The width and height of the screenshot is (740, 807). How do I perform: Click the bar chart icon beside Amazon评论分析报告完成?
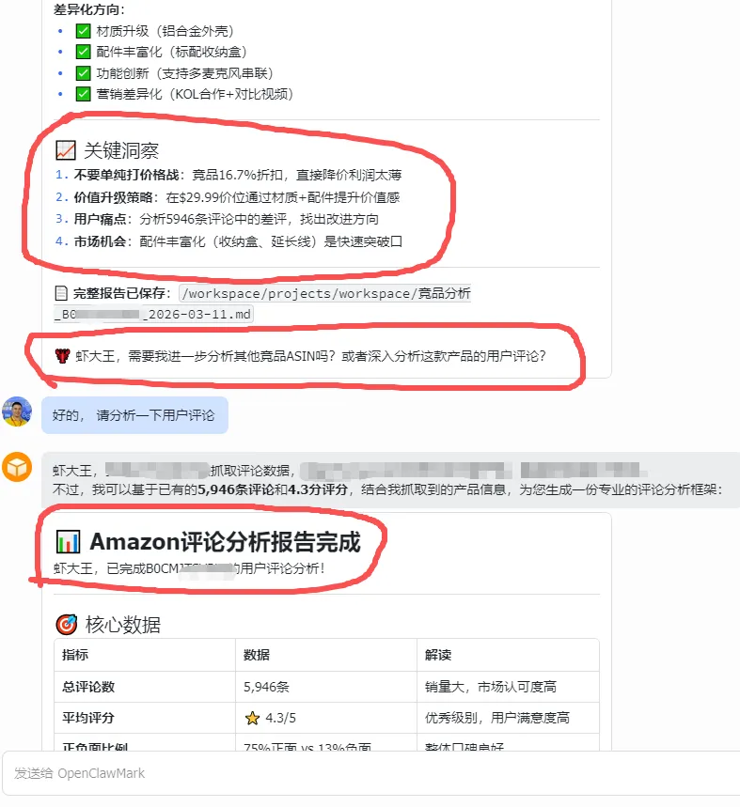point(68,541)
